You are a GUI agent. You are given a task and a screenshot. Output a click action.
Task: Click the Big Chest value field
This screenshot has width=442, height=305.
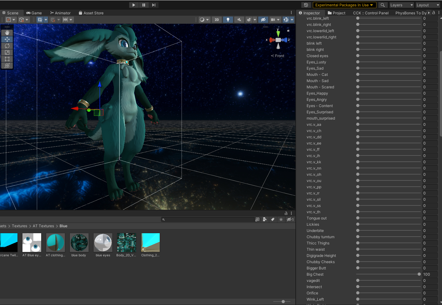430,274
